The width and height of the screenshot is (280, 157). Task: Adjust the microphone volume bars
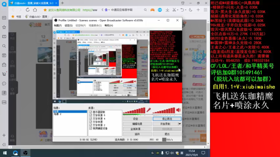pyautogui.click(x=134, y=110)
